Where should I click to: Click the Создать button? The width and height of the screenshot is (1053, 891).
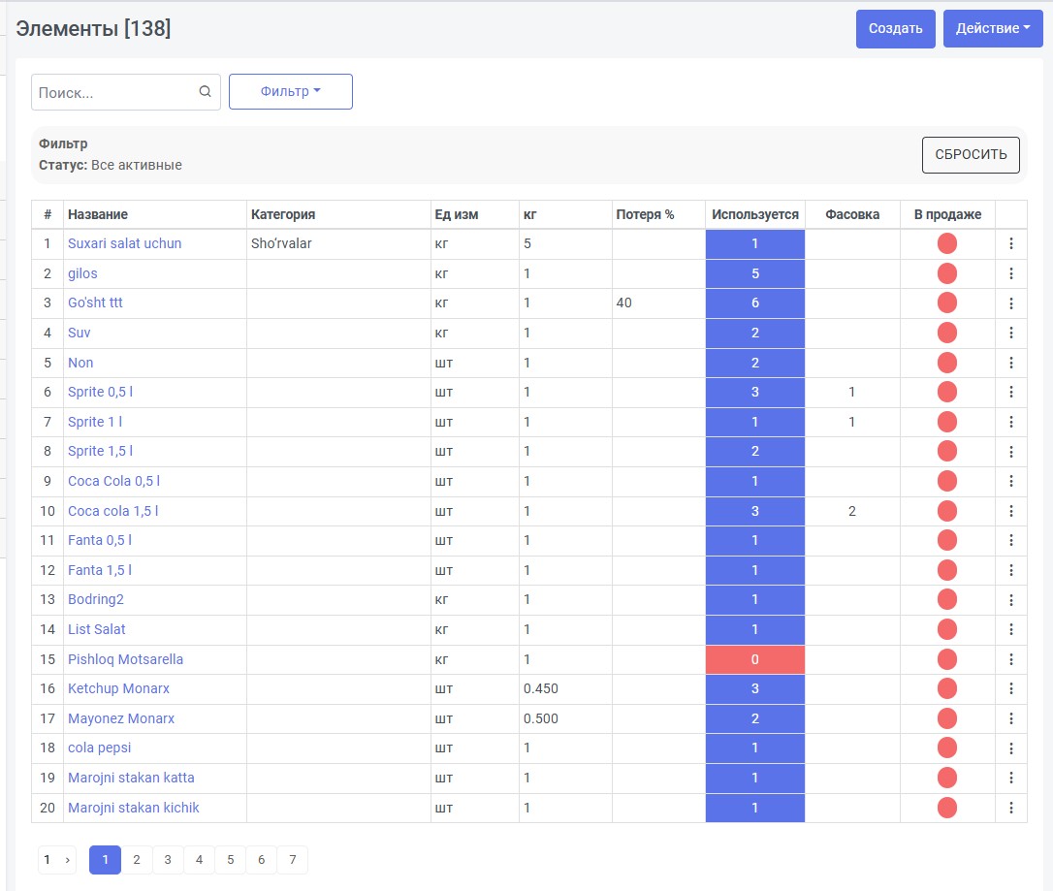(x=895, y=28)
